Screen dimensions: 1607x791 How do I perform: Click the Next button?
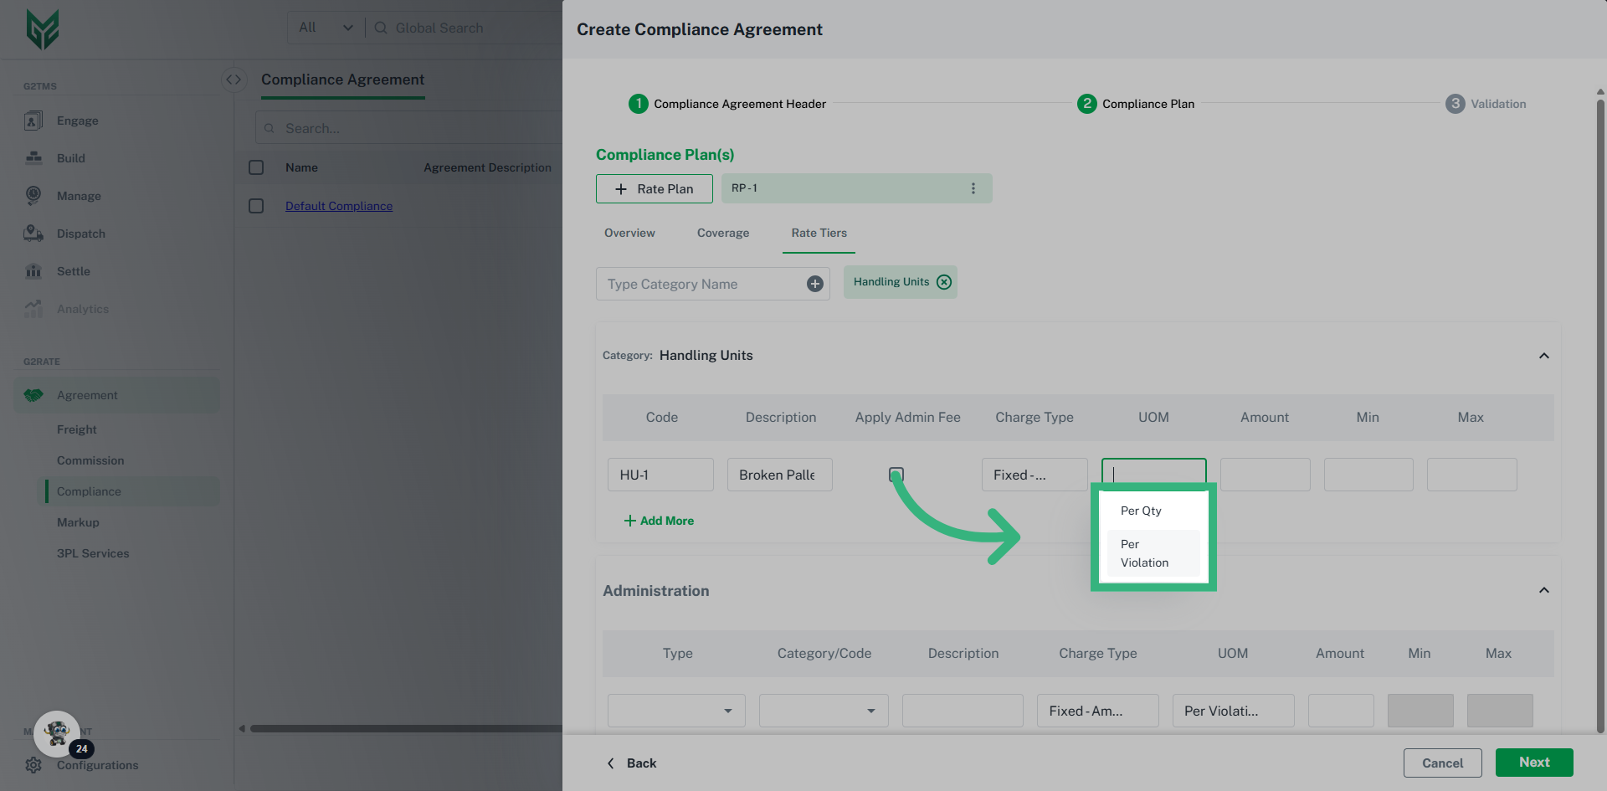click(x=1533, y=763)
